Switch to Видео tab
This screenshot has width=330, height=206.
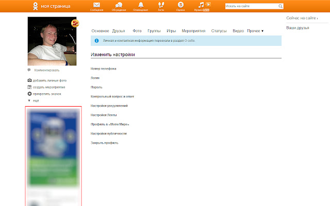238,31
